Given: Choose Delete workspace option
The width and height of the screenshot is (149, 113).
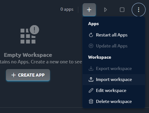Looking at the screenshot, I should point(114,101).
